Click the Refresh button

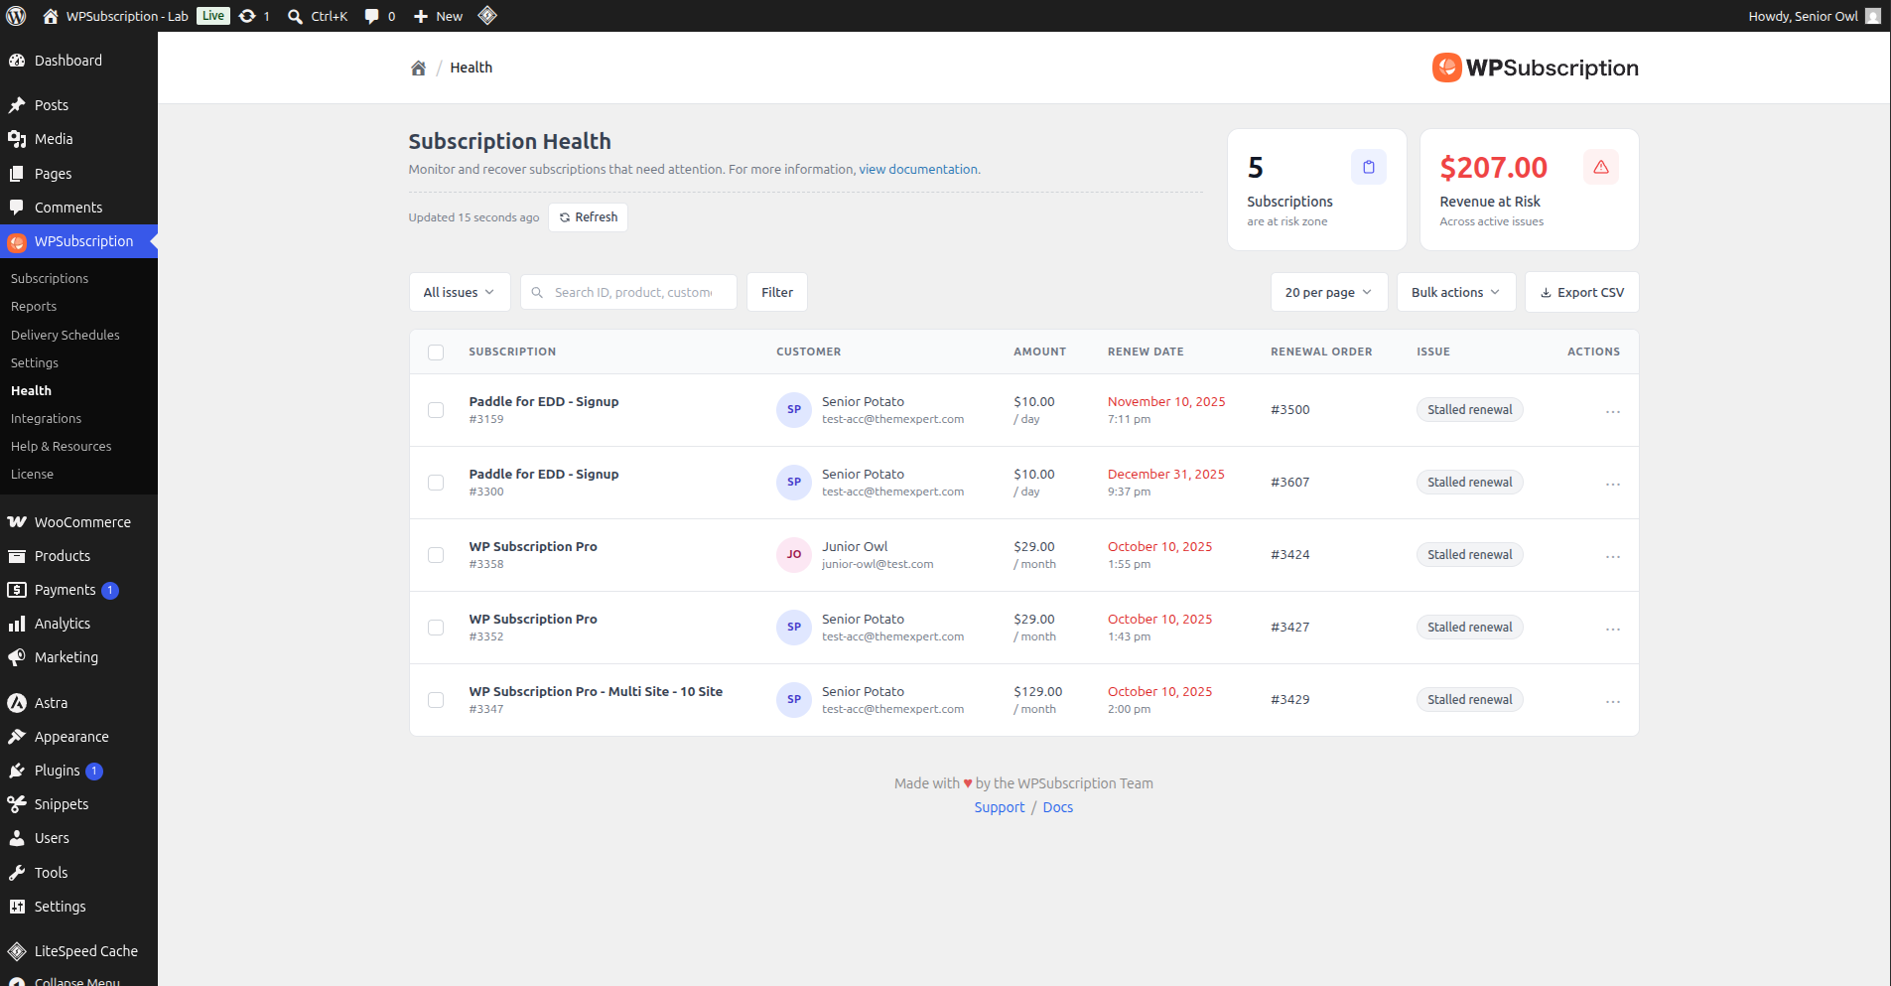[x=588, y=217]
